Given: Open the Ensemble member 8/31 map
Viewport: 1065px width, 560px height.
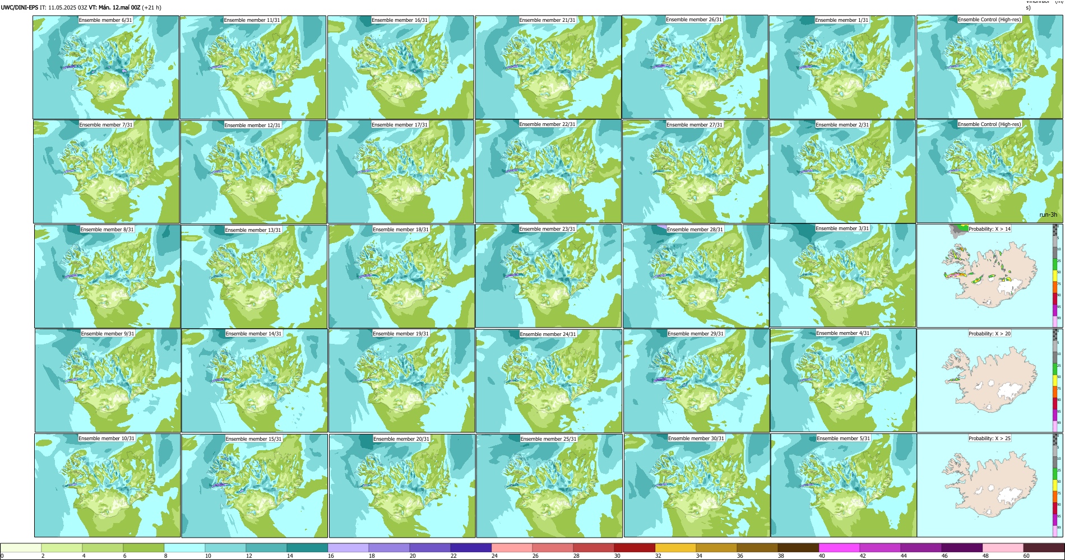Looking at the screenshot, I should point(107,277).
